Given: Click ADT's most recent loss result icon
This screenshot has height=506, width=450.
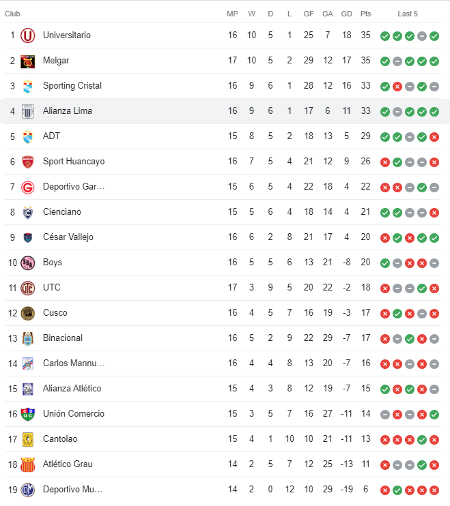Looking at the screenshot, I should [x=434, y=136].
